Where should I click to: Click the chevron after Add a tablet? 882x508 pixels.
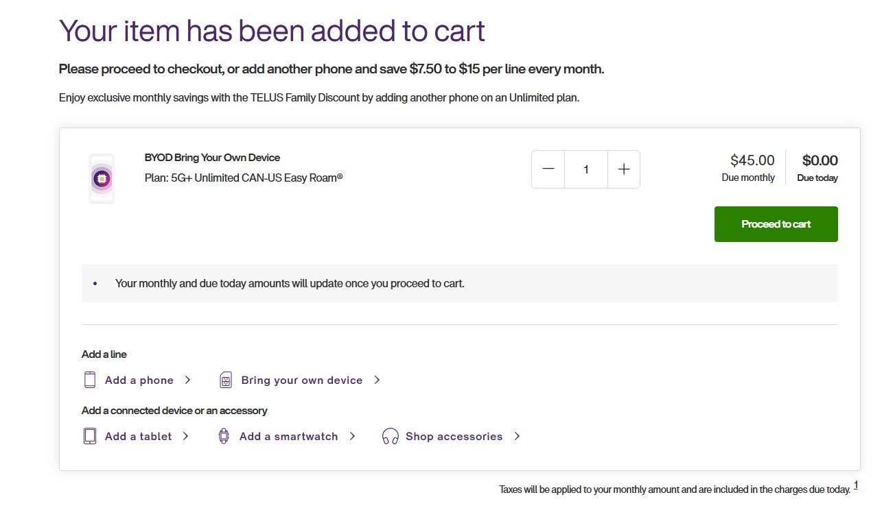(x=185, y=436)
